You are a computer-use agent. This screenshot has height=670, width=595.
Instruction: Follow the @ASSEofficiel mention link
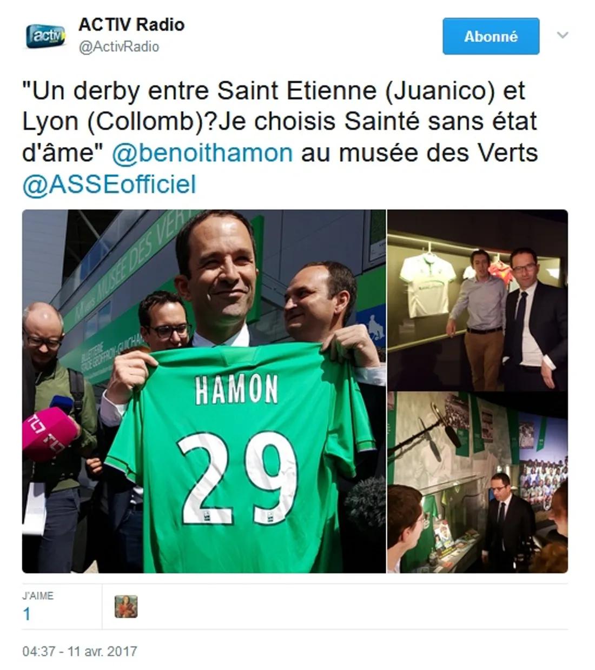(109, 184)
